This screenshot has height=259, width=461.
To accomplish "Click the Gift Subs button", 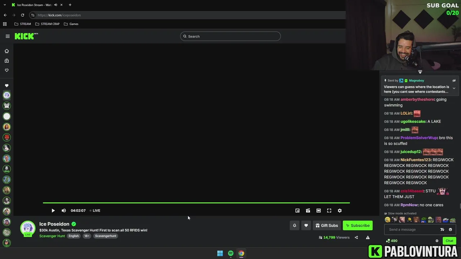I will (x=327, y=226).
